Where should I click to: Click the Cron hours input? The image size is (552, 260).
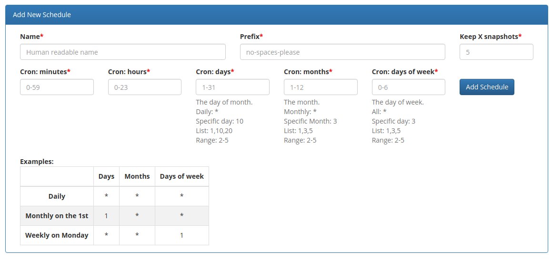145,87
